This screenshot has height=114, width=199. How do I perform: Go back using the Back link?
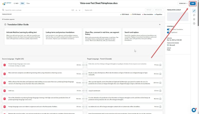point(16,3)
